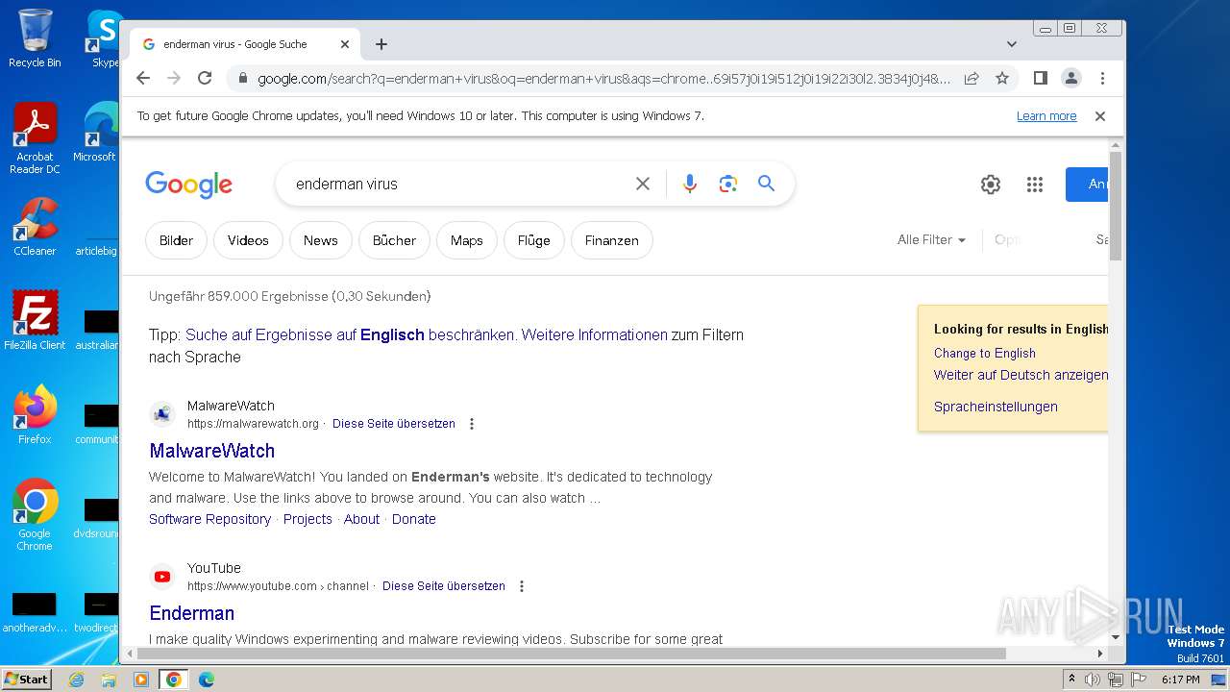Click the Google logo
Viewport: 1230px width, 692px height.
[188, 185]
